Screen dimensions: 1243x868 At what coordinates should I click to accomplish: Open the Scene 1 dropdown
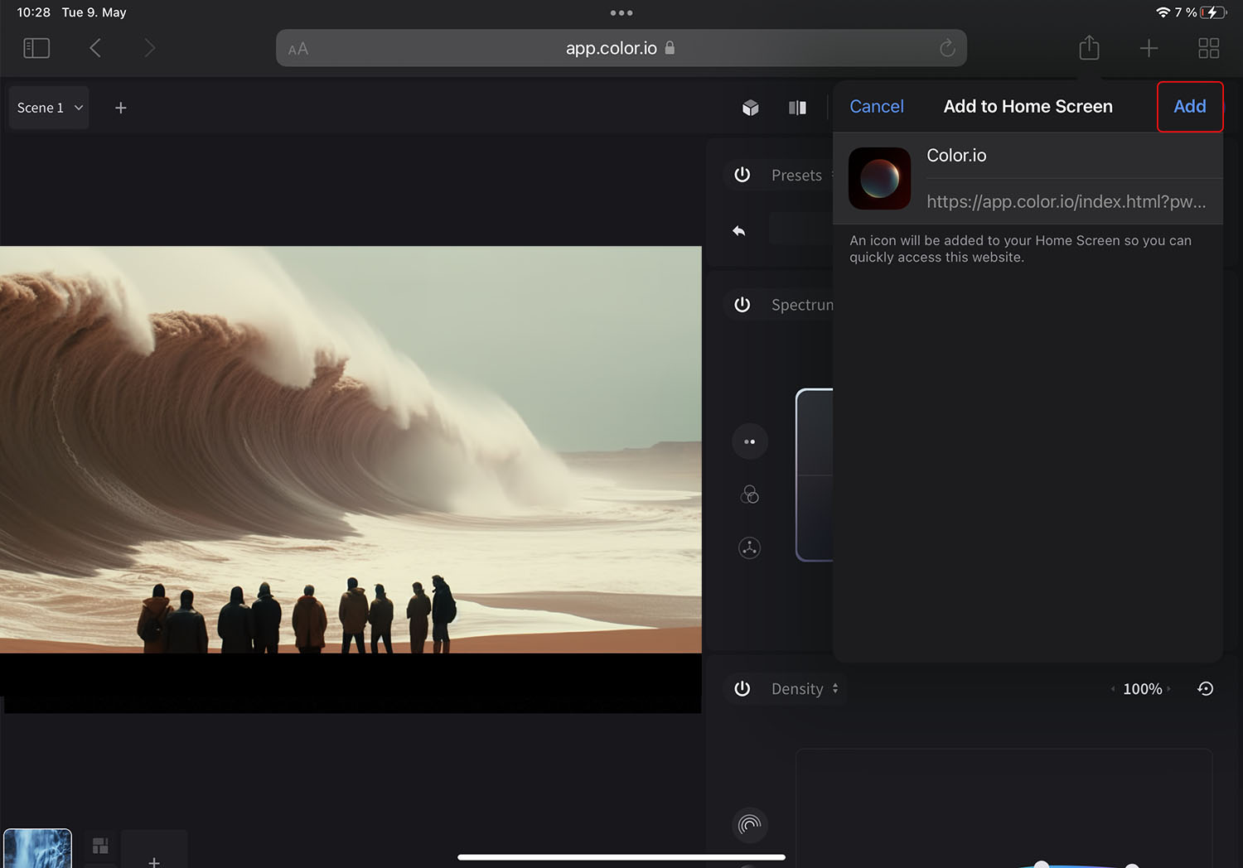tap(48, 107)
